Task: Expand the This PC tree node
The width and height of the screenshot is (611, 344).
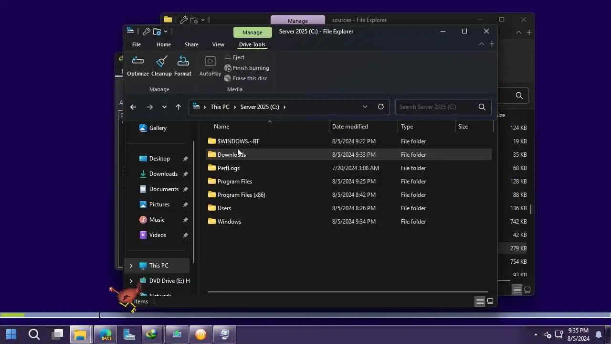Action: tap(131, 266)
